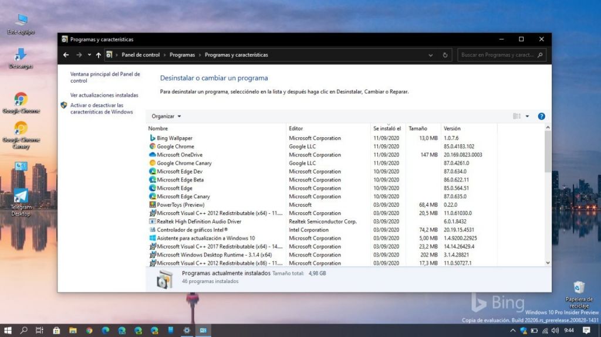Click the Programas breadcrumb item

click(x=182, y=55)
